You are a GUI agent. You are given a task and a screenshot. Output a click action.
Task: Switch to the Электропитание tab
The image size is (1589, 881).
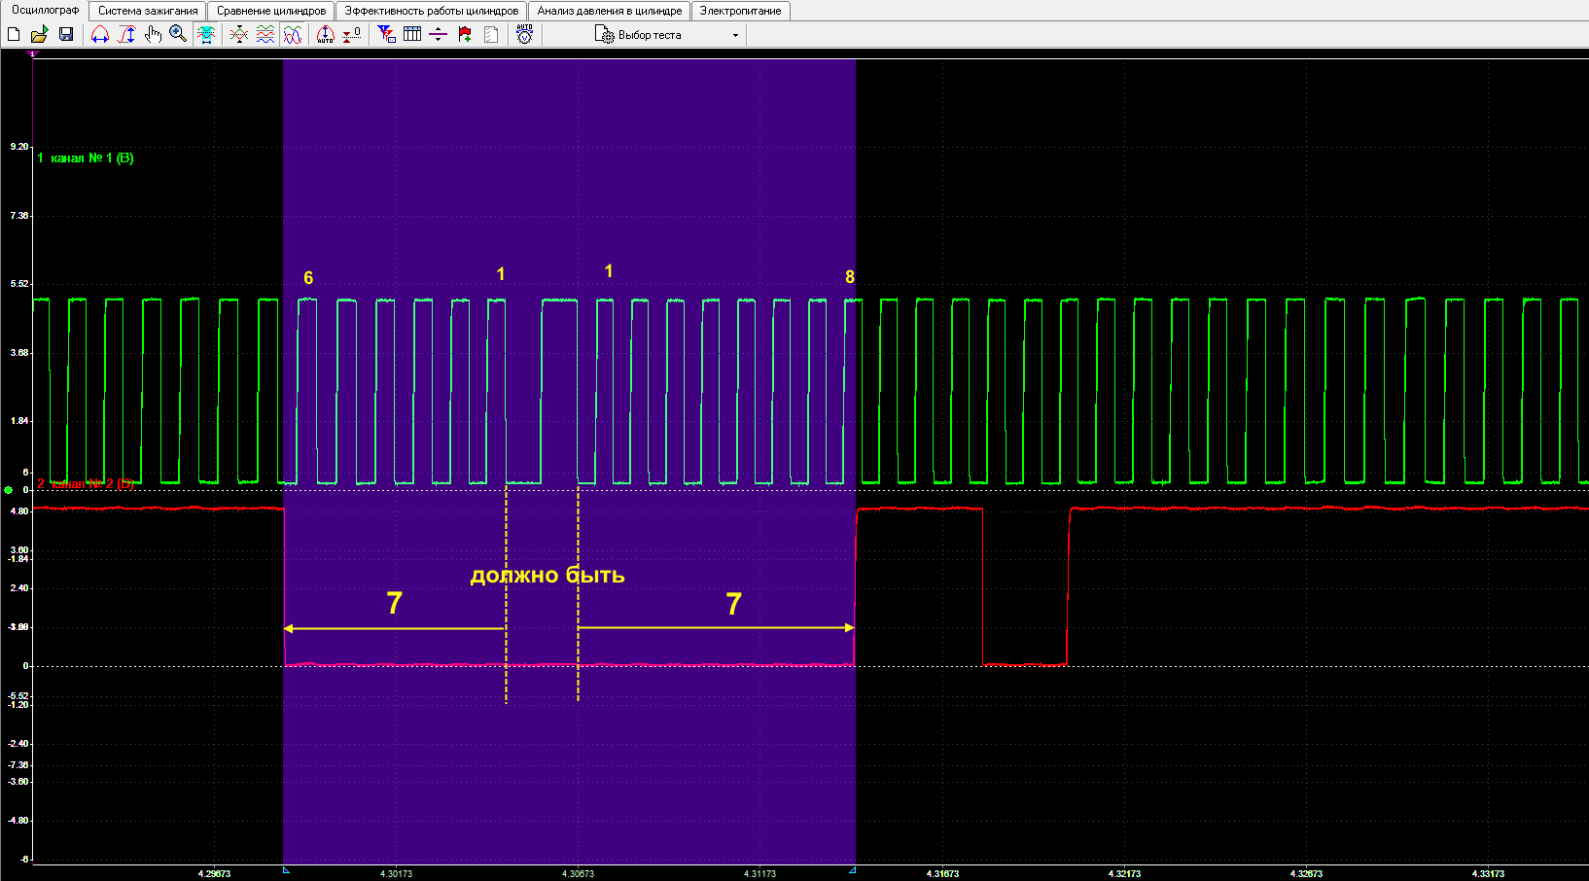(740, 11)
